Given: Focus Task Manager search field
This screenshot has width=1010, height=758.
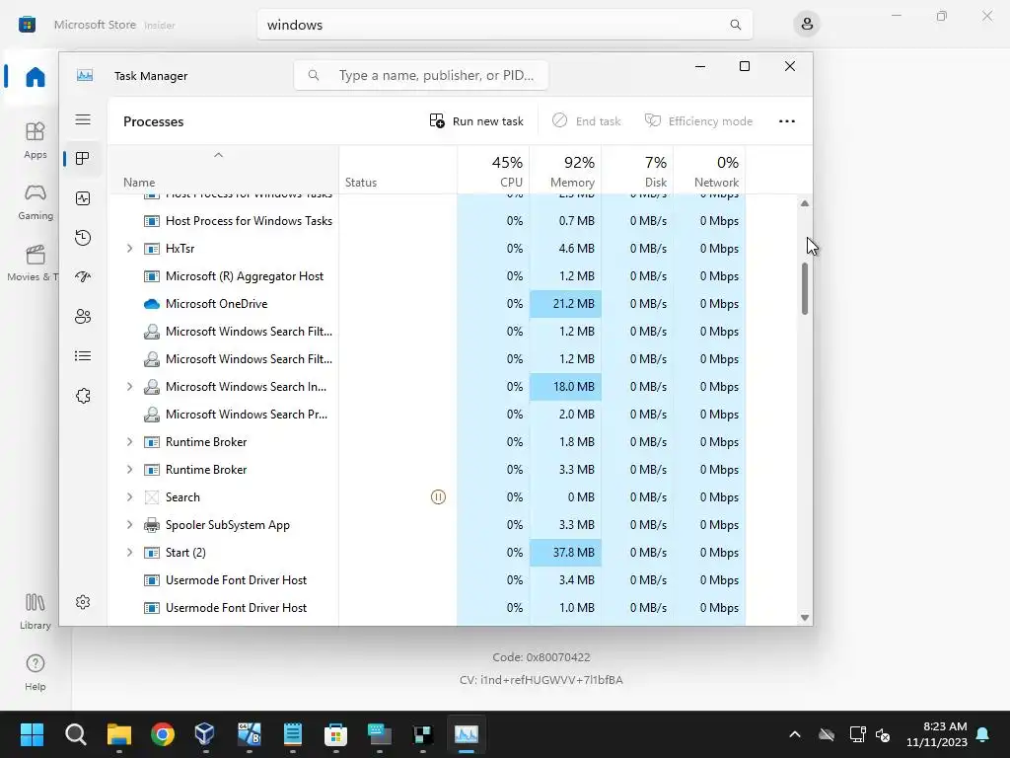Looking at the screenshot, I should [x=421, y=75].
